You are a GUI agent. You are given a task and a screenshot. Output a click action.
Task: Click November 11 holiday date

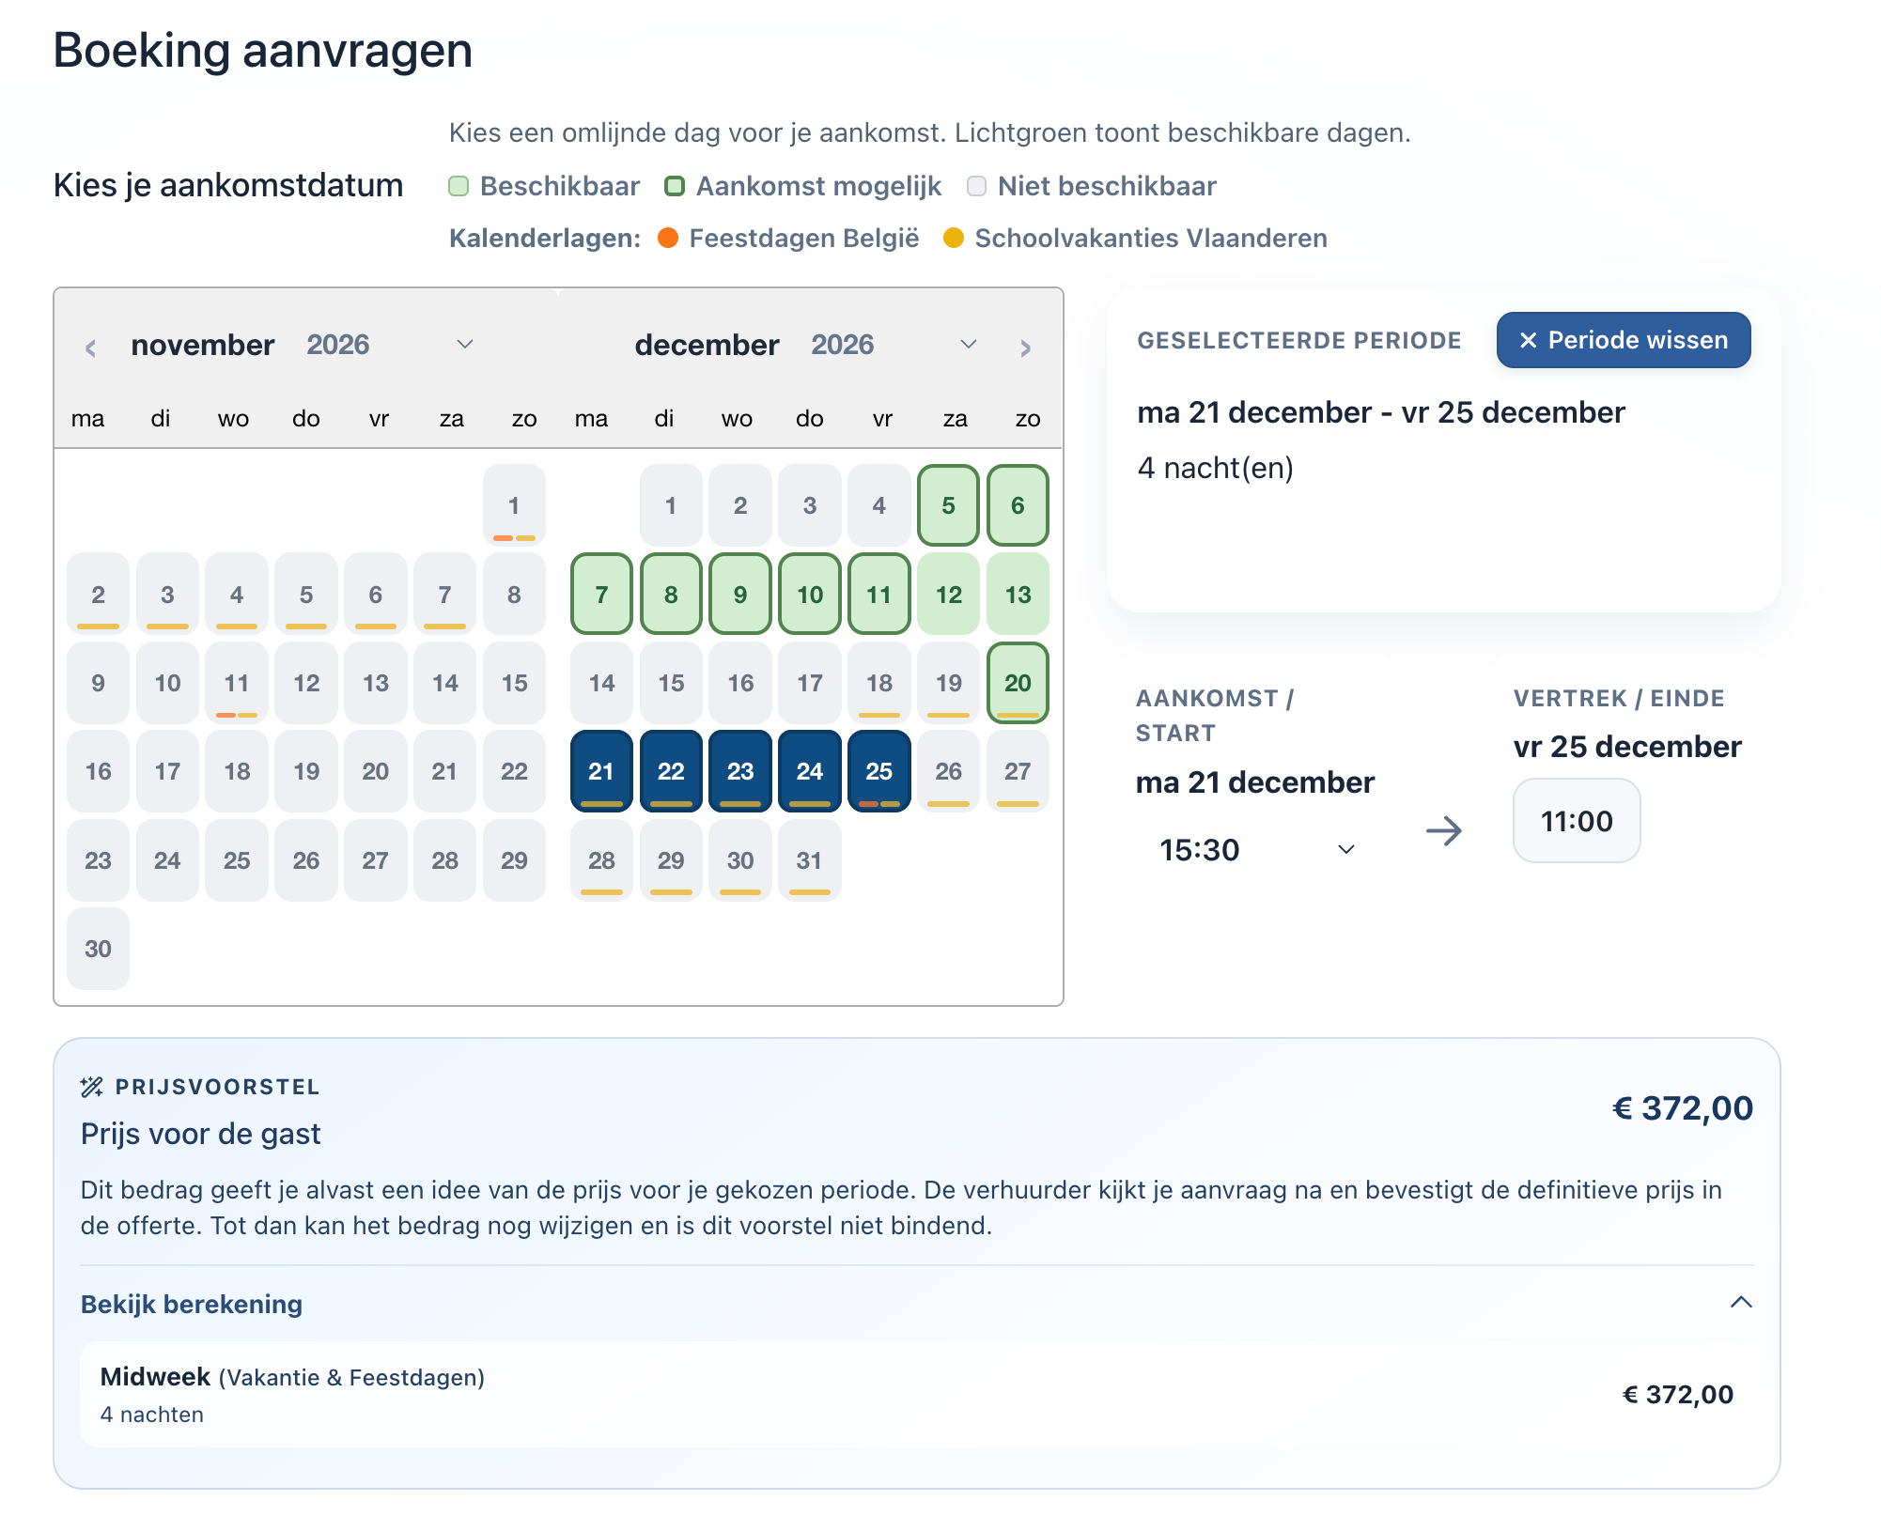[x=237, y=683]
